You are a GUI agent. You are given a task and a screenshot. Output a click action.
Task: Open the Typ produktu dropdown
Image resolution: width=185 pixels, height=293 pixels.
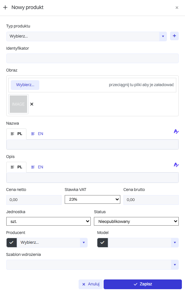(87, 36)
